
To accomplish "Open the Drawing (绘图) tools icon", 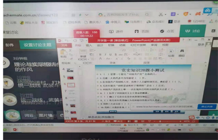I will pyautogui.click(x=171, y=52).
